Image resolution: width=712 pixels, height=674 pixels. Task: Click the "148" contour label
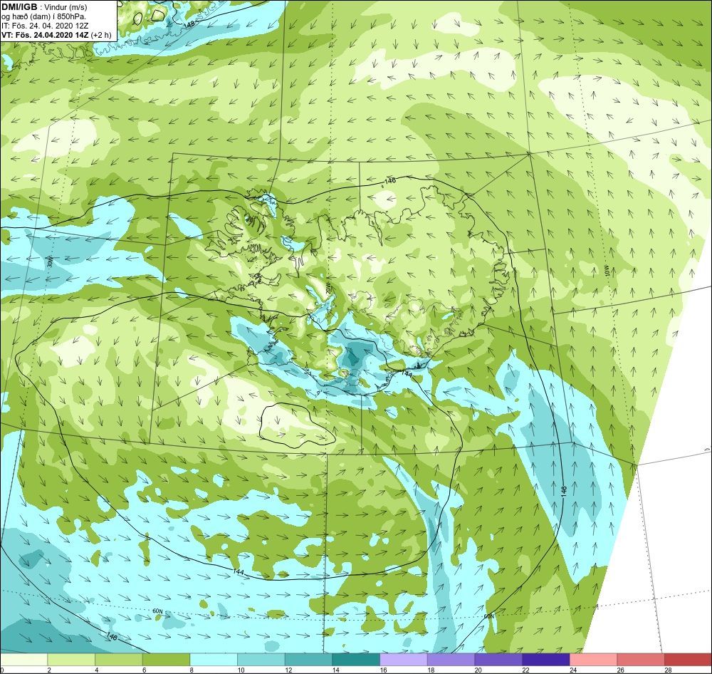[189, 24]
